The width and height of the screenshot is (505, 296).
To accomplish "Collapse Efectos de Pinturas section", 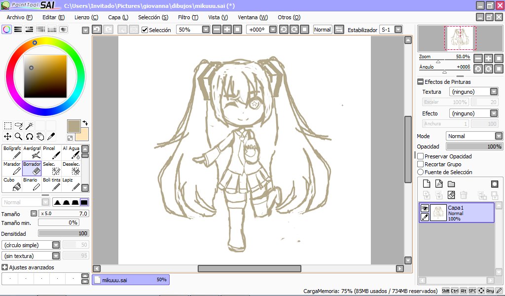I will 420,82.
